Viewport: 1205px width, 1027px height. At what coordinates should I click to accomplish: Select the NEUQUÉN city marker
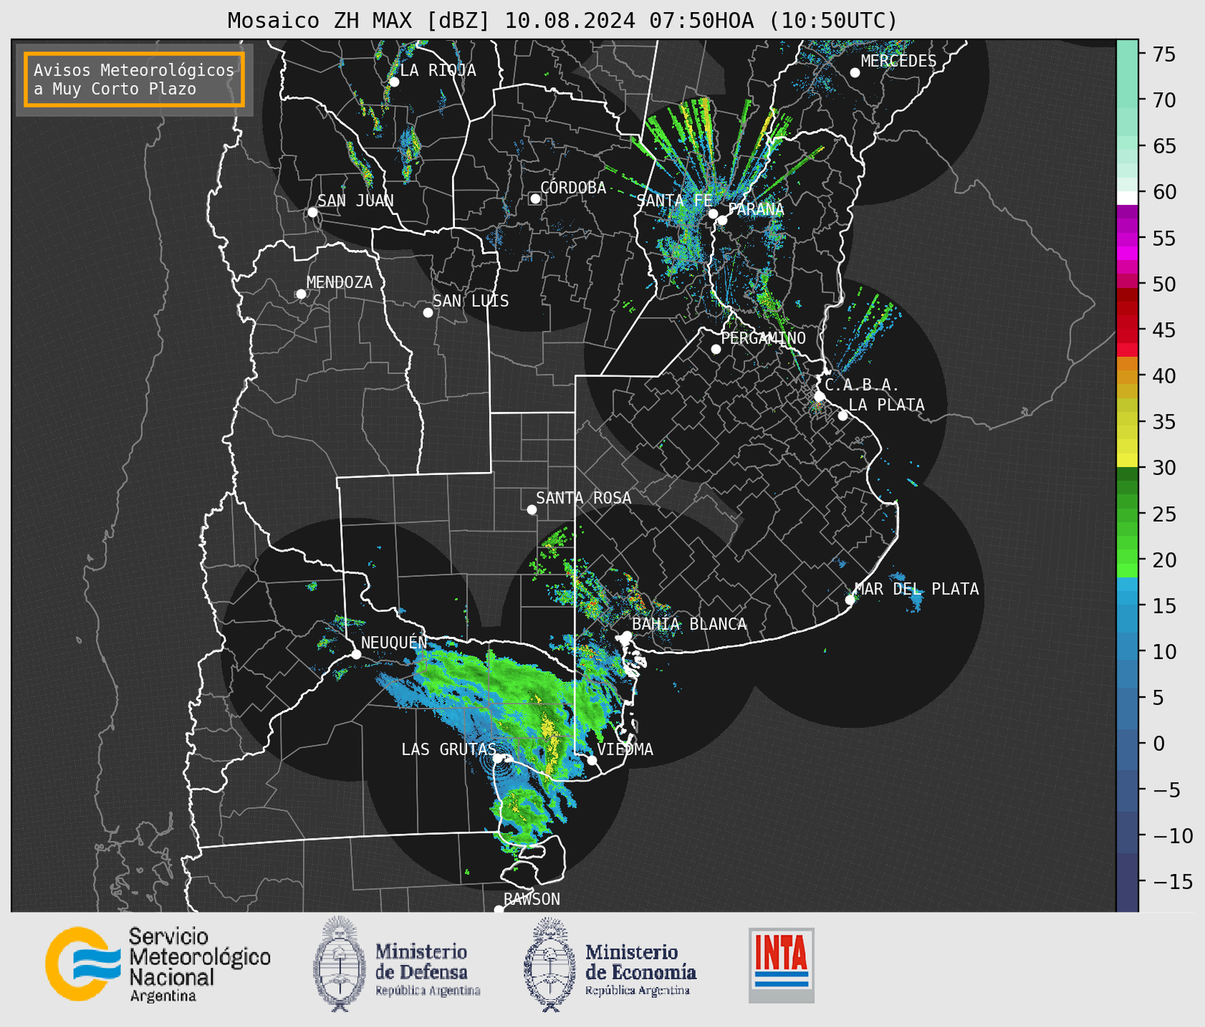point(356,654)
